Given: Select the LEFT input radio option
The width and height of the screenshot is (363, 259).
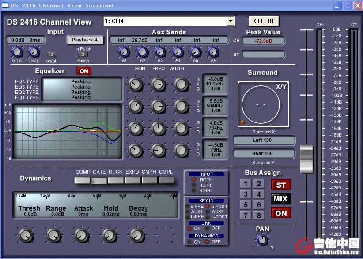Looking at the screenshot, I should 193,185.
